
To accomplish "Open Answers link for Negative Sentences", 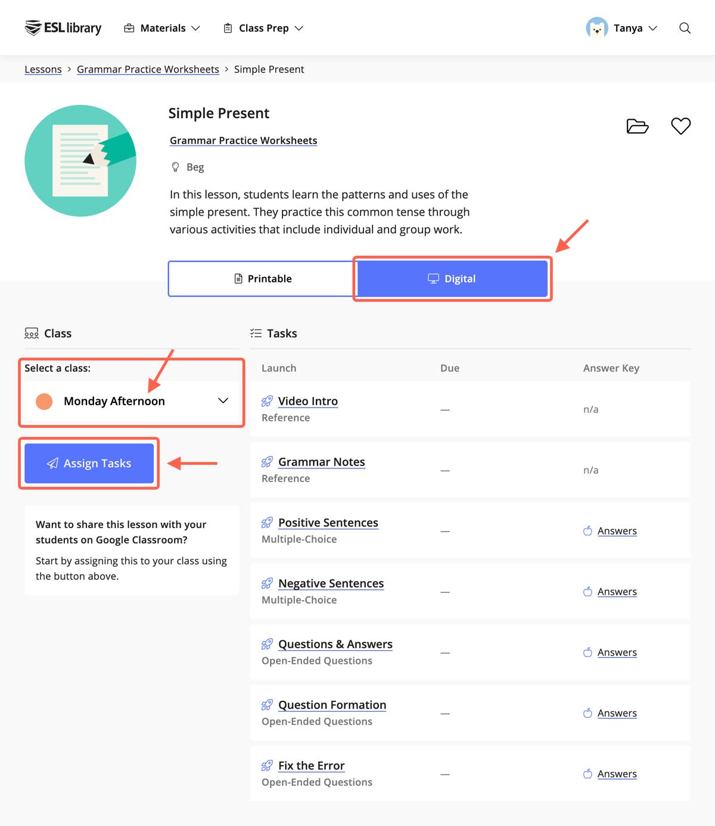I will (x=617, y=592).
